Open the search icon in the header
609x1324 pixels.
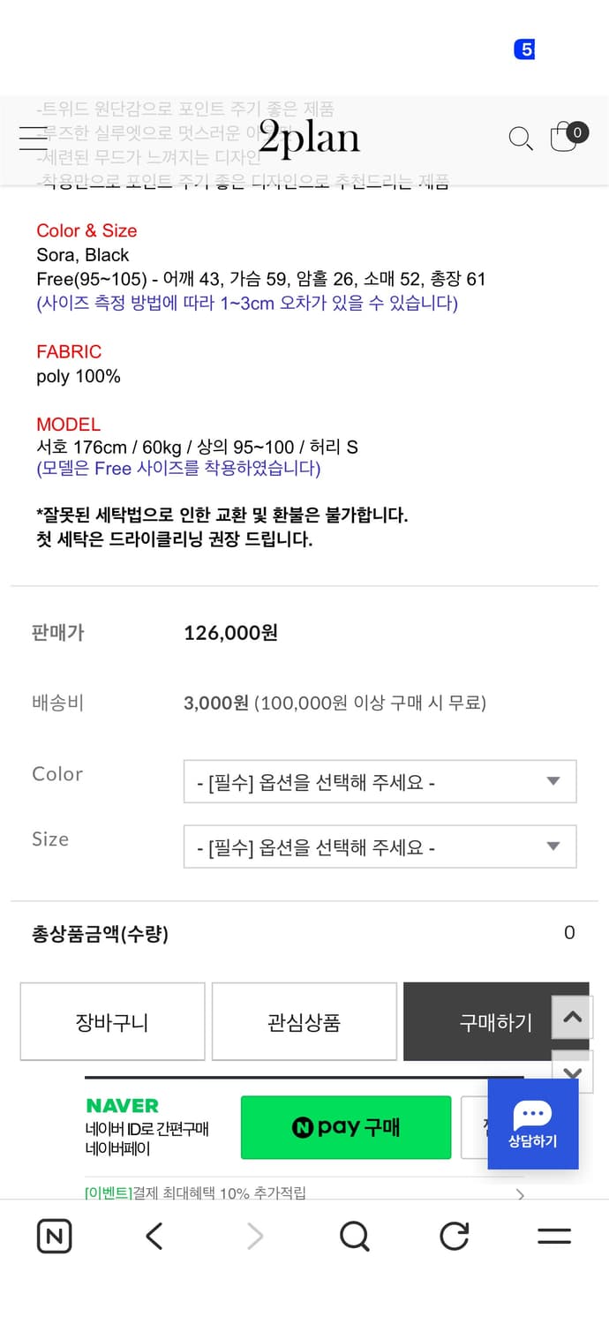(x=520, y=139)
